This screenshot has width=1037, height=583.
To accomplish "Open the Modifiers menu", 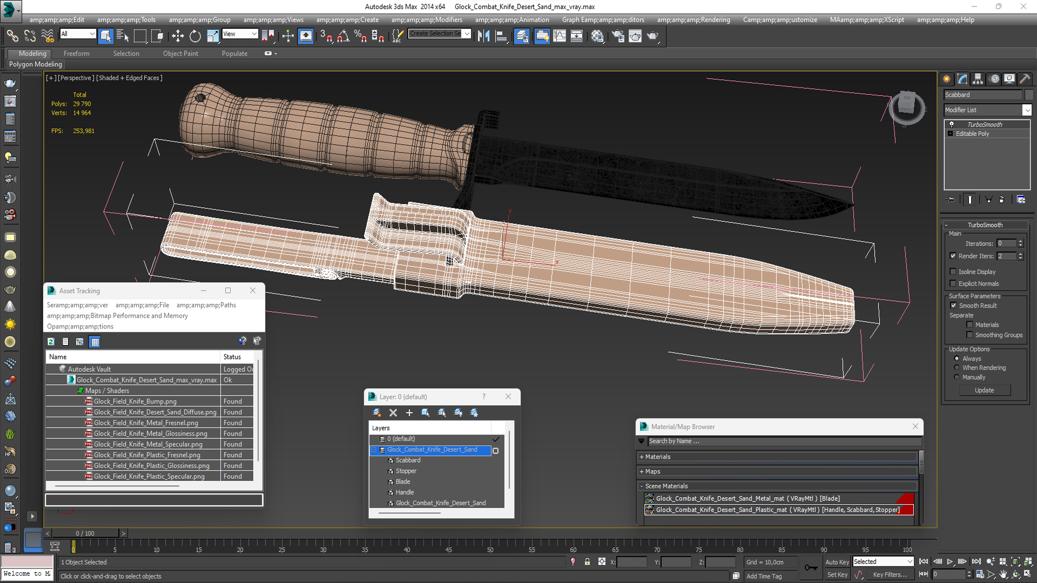I will click(x=427, y=20).
